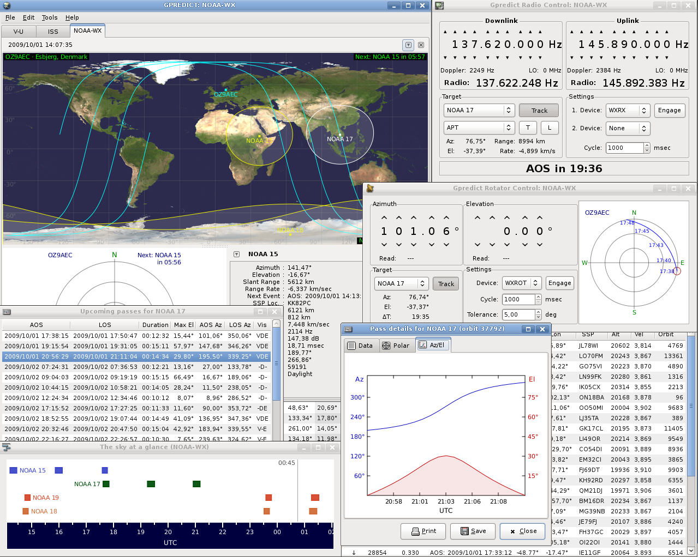Click the Gpredict Radio Control window icon
The height and width of the screenshot is (557, 698).
click(x=439, y=5)
